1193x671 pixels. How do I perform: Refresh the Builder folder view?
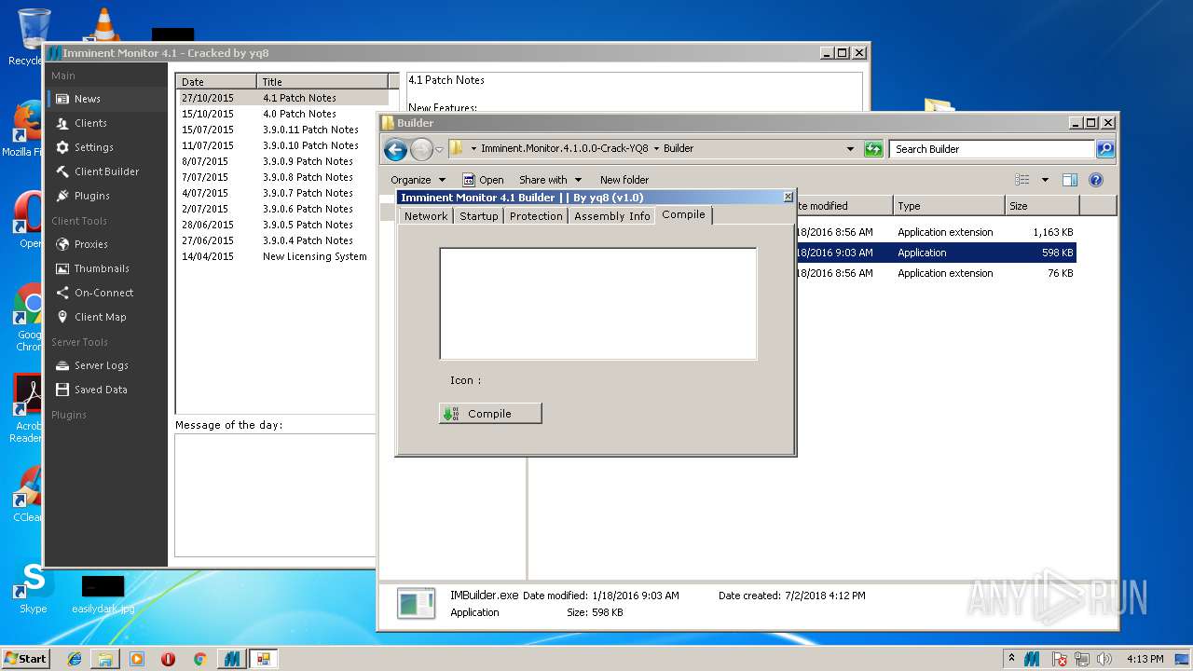[873, 149]
